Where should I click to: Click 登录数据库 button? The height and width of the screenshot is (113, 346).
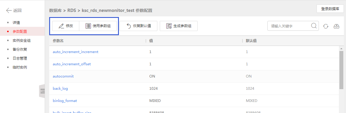coord(330,9)
